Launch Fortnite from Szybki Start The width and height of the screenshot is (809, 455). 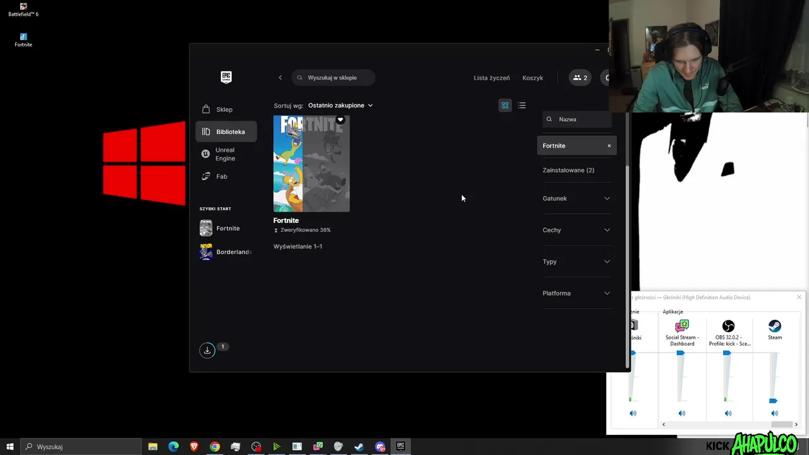(x=226, y=228)
